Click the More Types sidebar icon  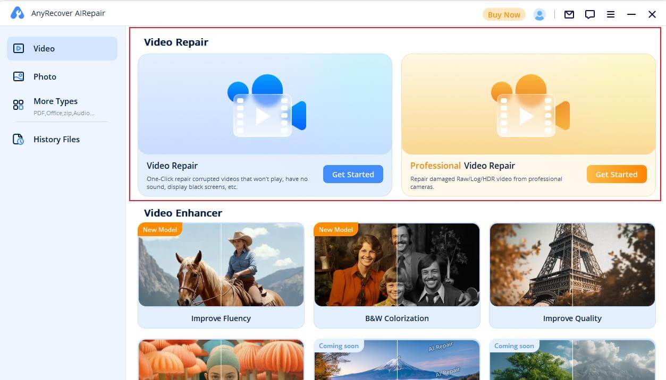coord(18,105)
